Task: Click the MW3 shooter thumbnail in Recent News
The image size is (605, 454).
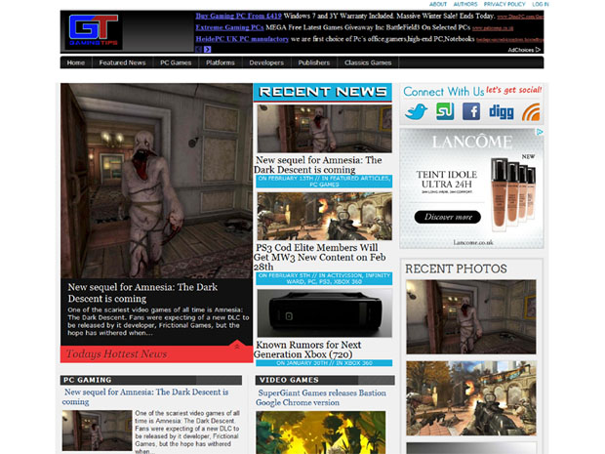Action: point(325,216)
